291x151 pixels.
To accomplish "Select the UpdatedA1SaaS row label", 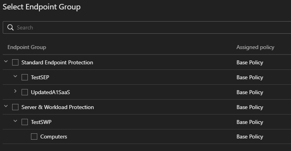I will pos(51,92).
